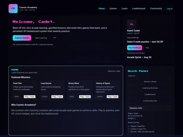Click Play / View on Pixel Pilot card

point(29,97)
